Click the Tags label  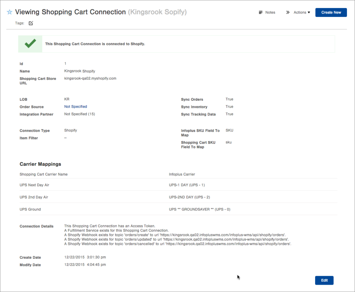pyautogui.click(x=19, y=23)
